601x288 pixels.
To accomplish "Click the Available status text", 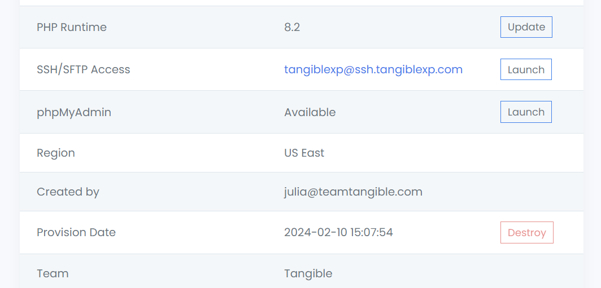I will pos(310,112).
